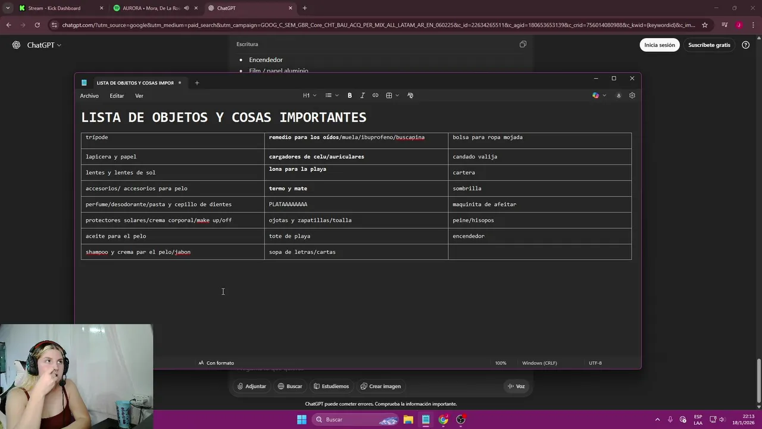
Task: Click the Windows taskbar search box
Action: (356, 419)
